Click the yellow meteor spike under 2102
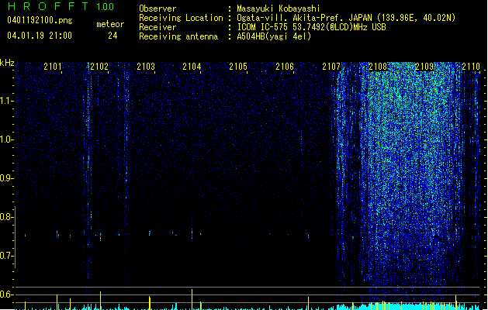Screen dimensions: 488x310 click(100, 301)
